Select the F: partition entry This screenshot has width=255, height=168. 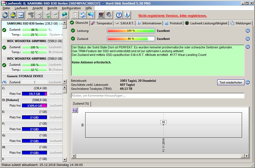click(32, 126)
